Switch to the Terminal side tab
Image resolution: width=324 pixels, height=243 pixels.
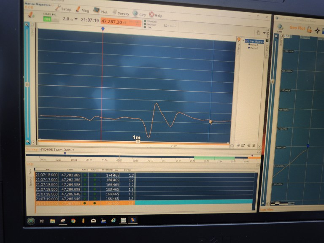[x=31, y=181]
